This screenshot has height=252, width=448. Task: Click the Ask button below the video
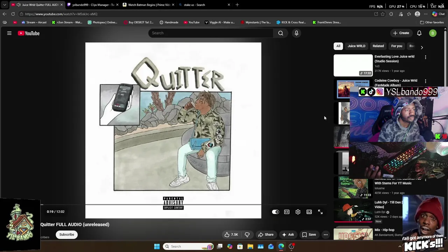(288, 234)
